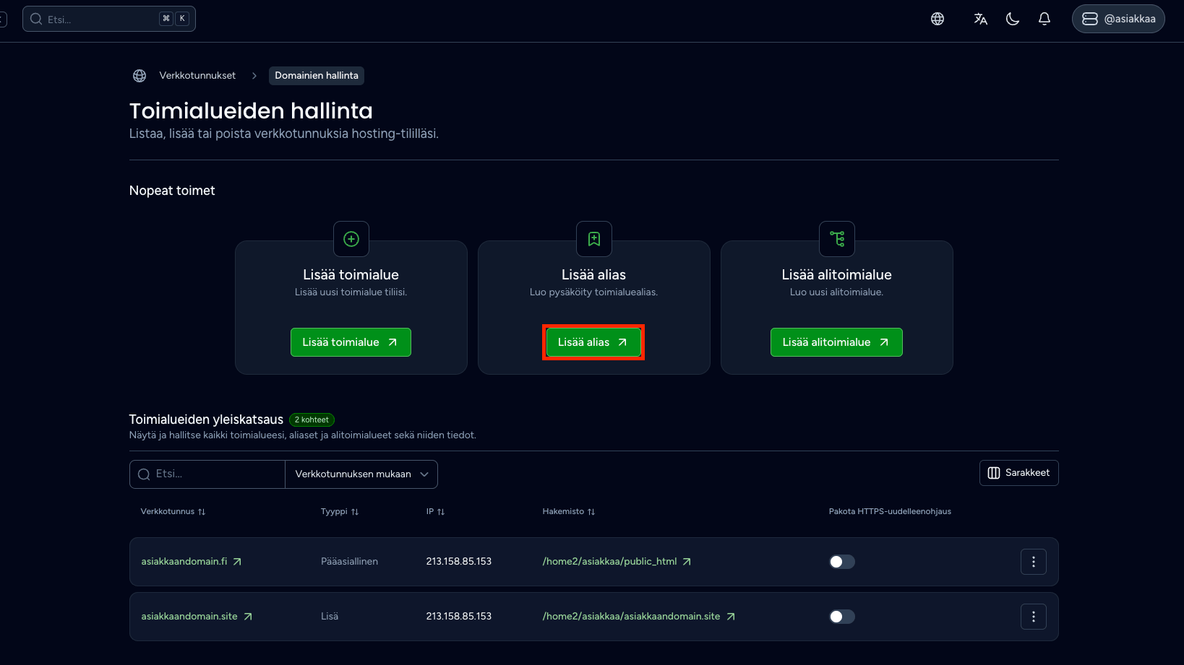
Task: Select the Domainien hallinta breadcrumb
Action: [317, 75]
